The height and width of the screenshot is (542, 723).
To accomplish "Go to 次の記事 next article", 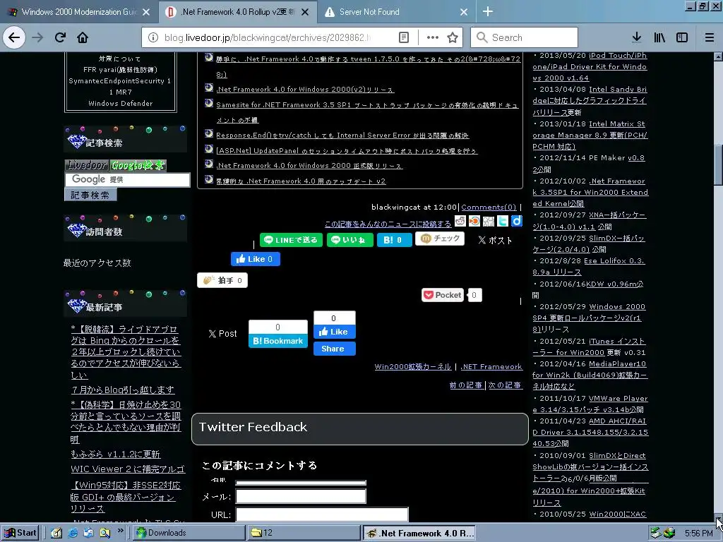I will coord(504,385).
